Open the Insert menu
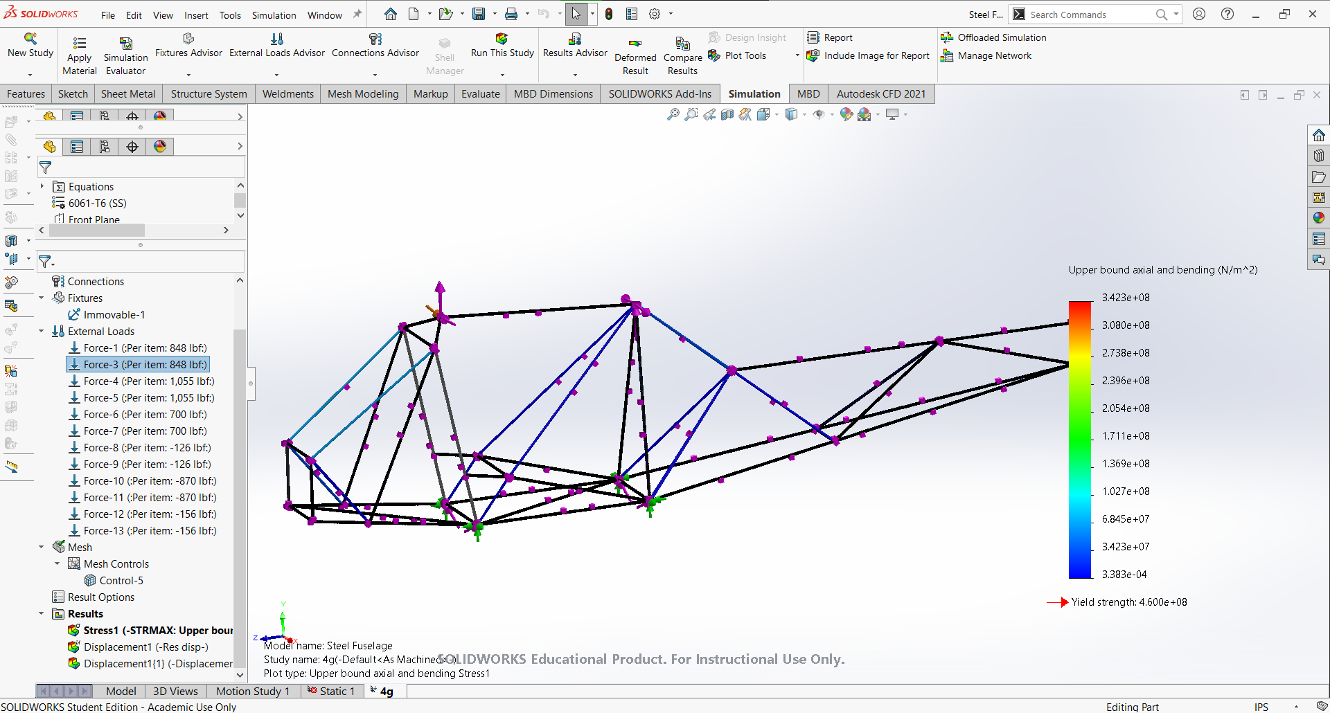This screenshot has height=713, width=1330. [x=196, y=15]
